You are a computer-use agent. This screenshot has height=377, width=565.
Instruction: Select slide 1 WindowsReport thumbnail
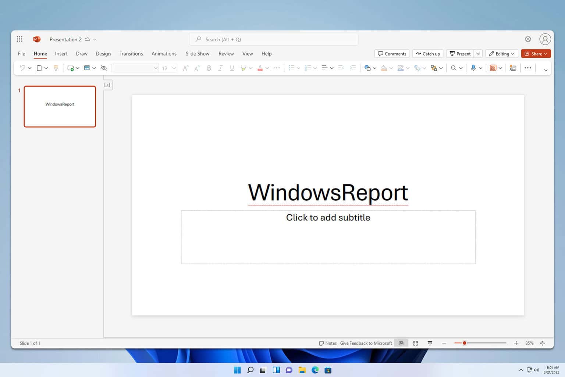(x=60, y=106)
